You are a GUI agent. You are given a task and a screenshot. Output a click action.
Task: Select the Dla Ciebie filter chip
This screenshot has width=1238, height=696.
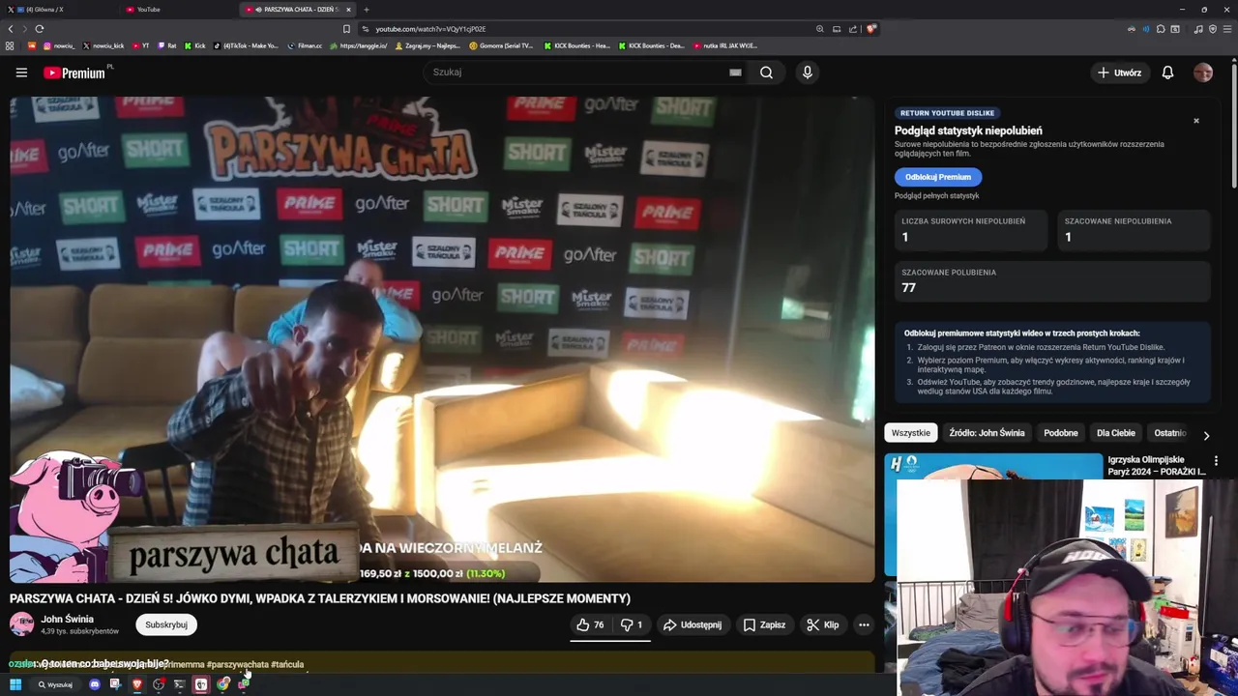tap(1116, 433)
